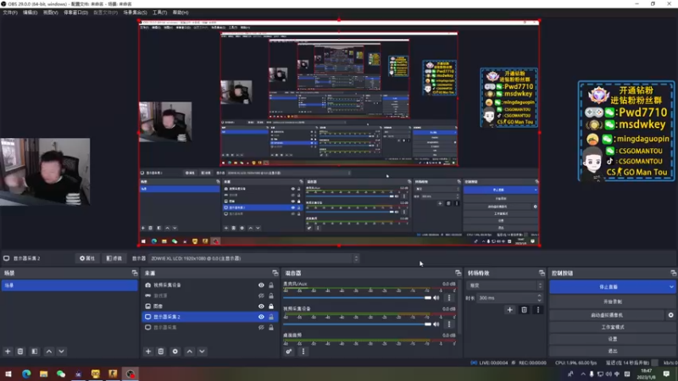Pop out the Transitions dock with its float icon

542,273
